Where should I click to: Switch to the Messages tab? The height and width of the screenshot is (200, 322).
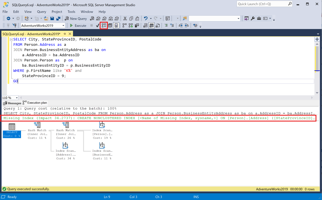(x=12, y=103)
